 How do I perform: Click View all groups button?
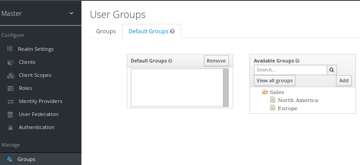coord(275,80)
